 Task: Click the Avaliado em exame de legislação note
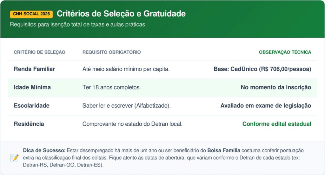pyautogui.click(x=266, y=106)
